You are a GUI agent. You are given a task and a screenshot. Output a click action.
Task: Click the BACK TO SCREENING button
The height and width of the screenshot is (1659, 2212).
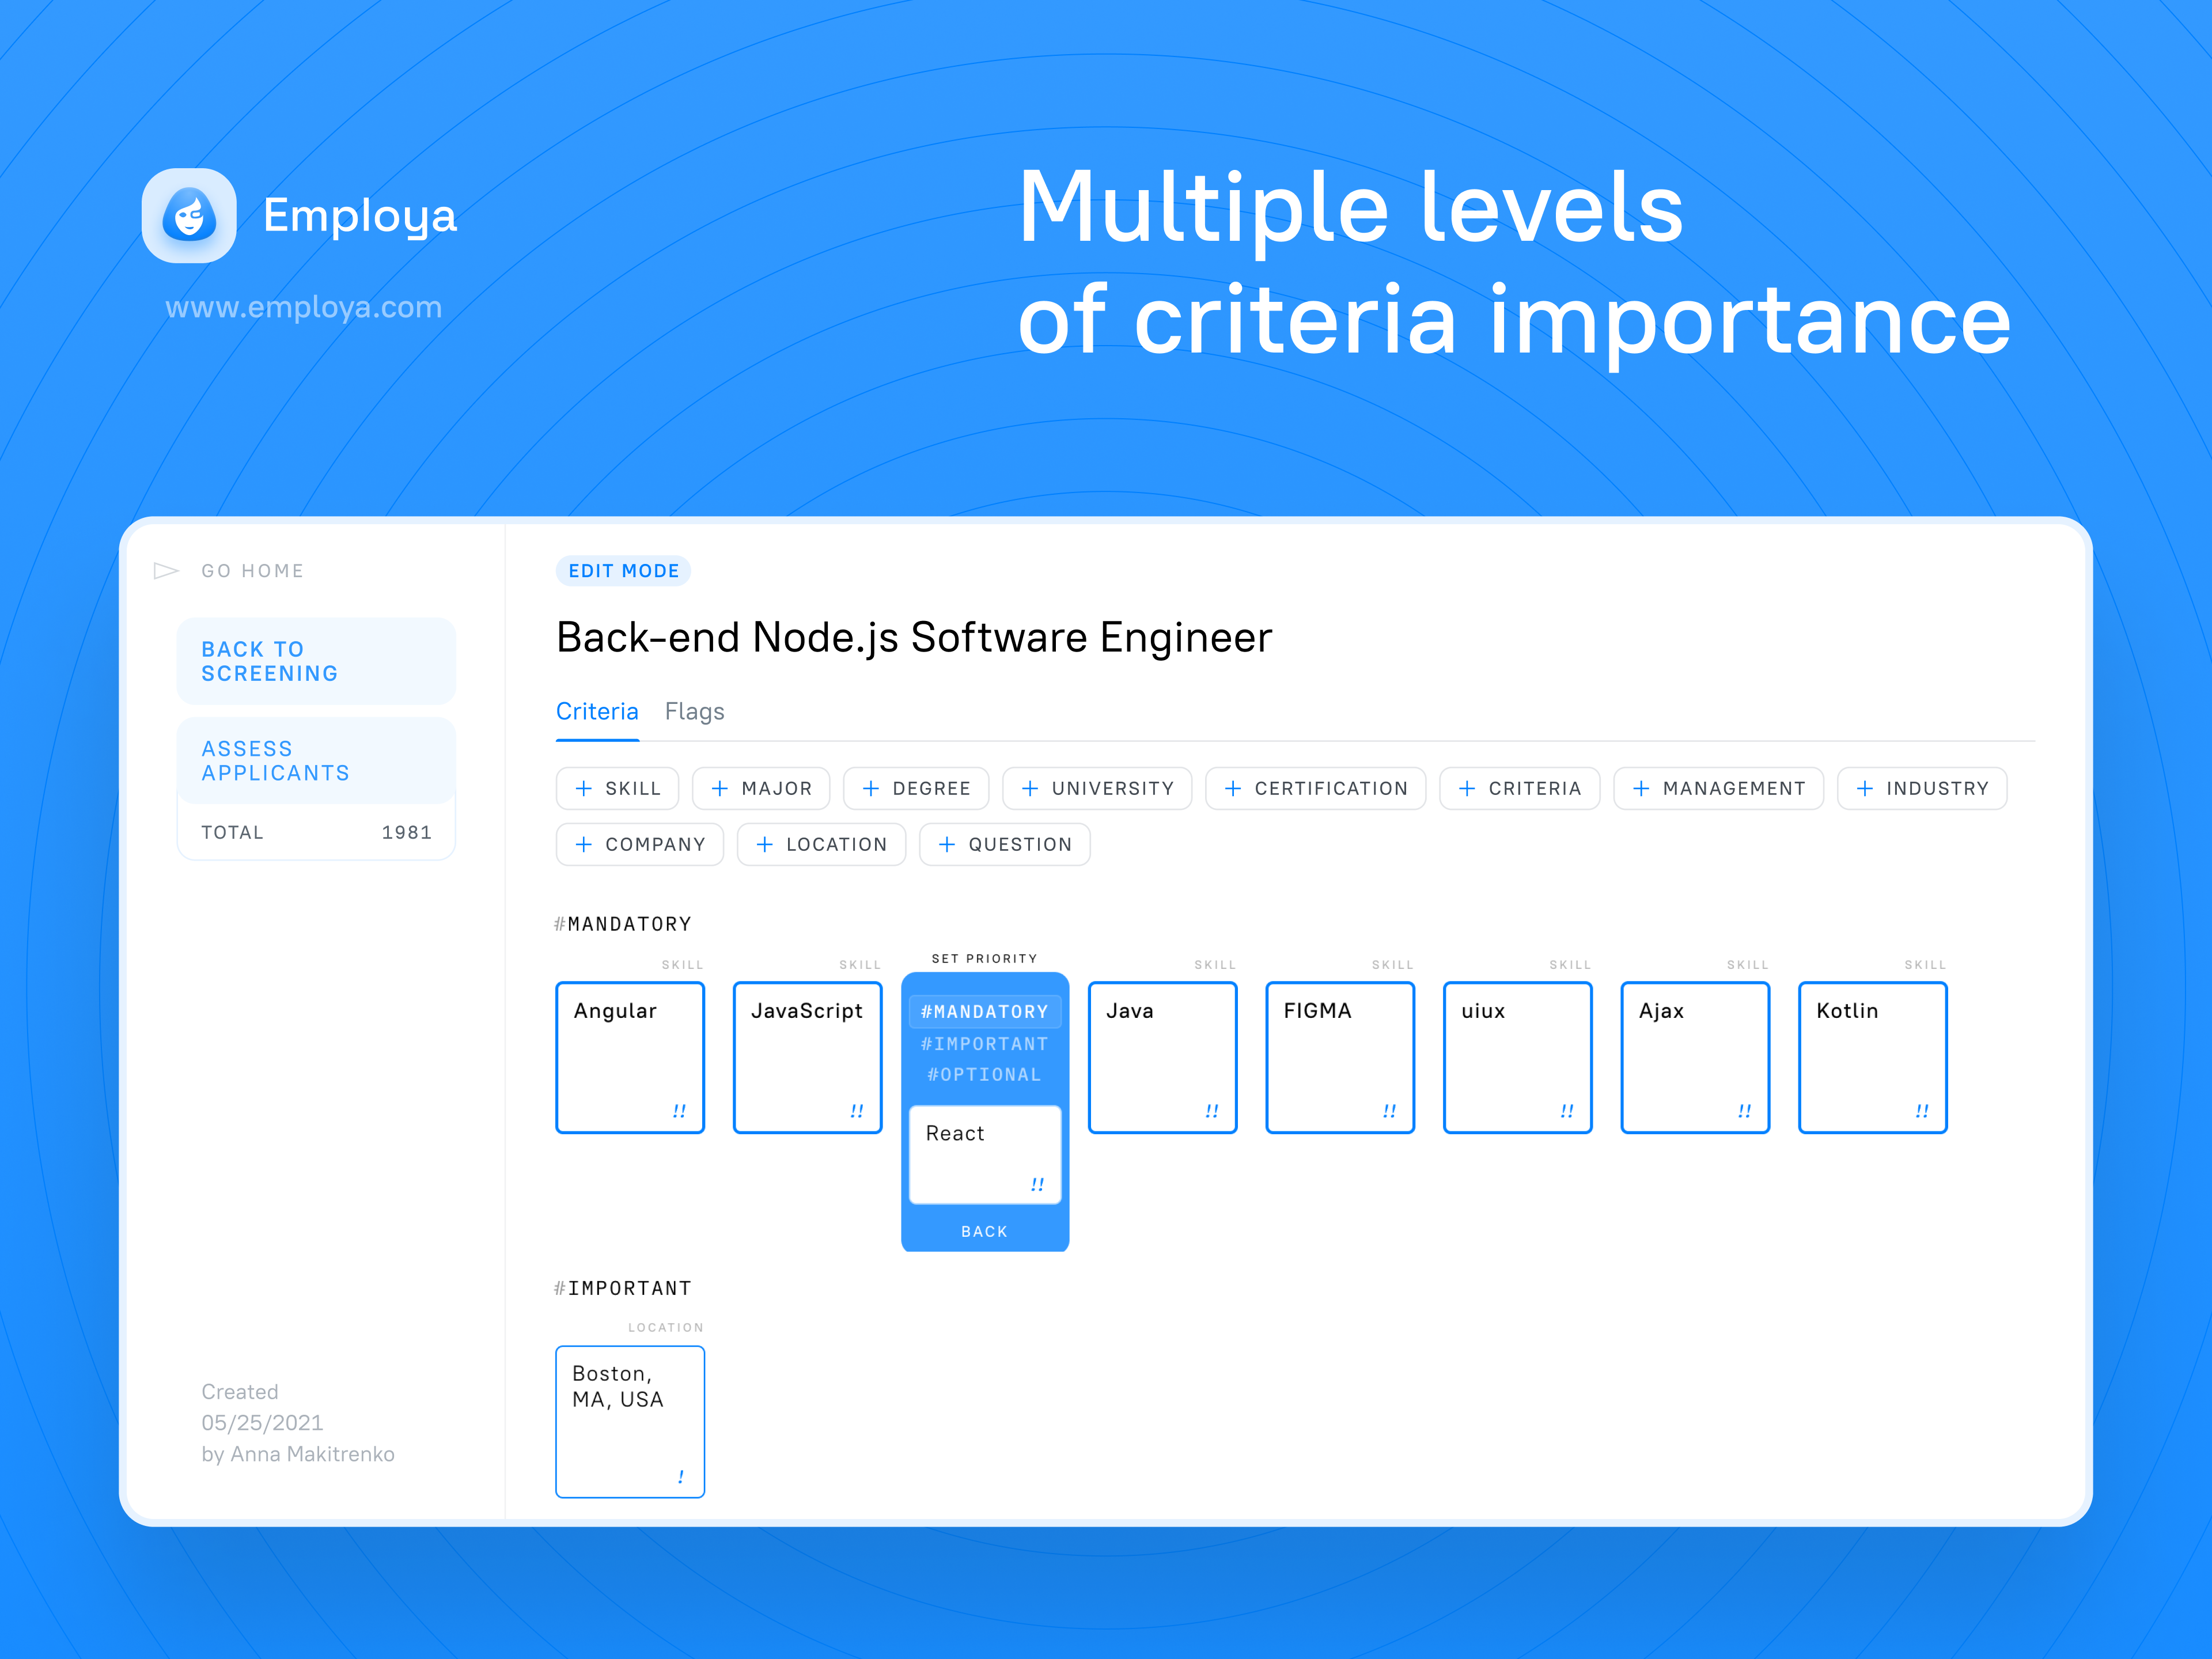316,661
